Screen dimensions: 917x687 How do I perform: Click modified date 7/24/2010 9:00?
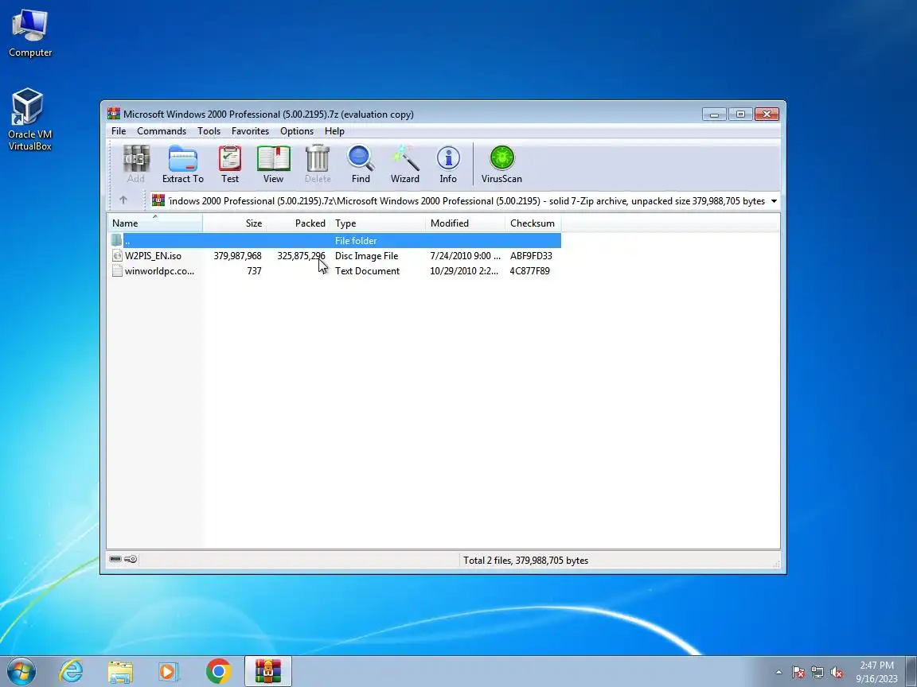(x=465, y=256)
